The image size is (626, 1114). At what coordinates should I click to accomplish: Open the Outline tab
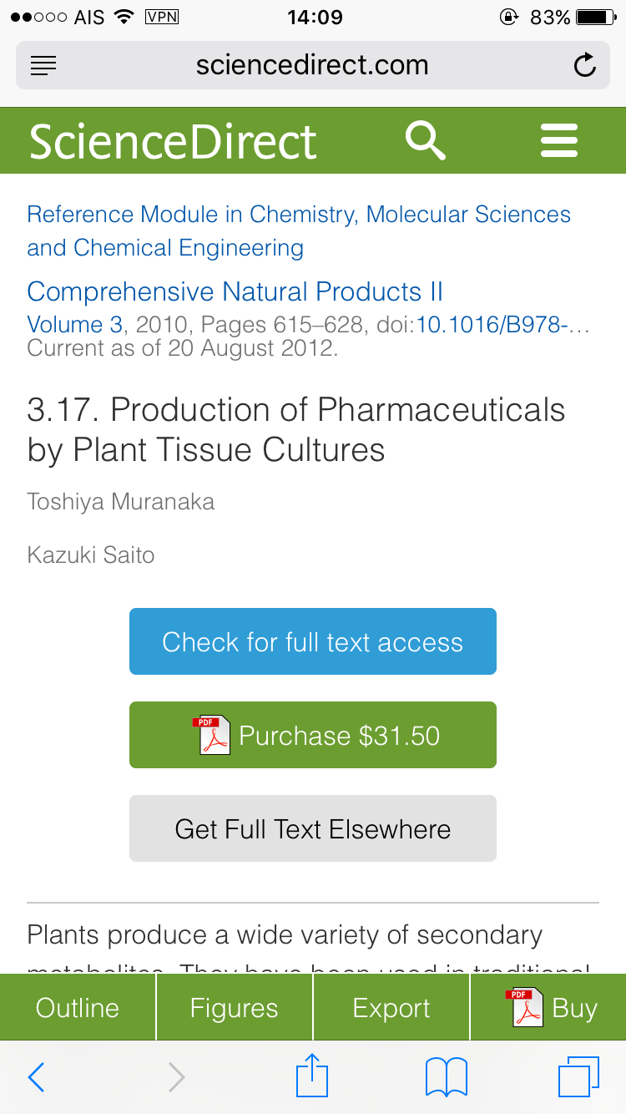tap(78, 1008)
